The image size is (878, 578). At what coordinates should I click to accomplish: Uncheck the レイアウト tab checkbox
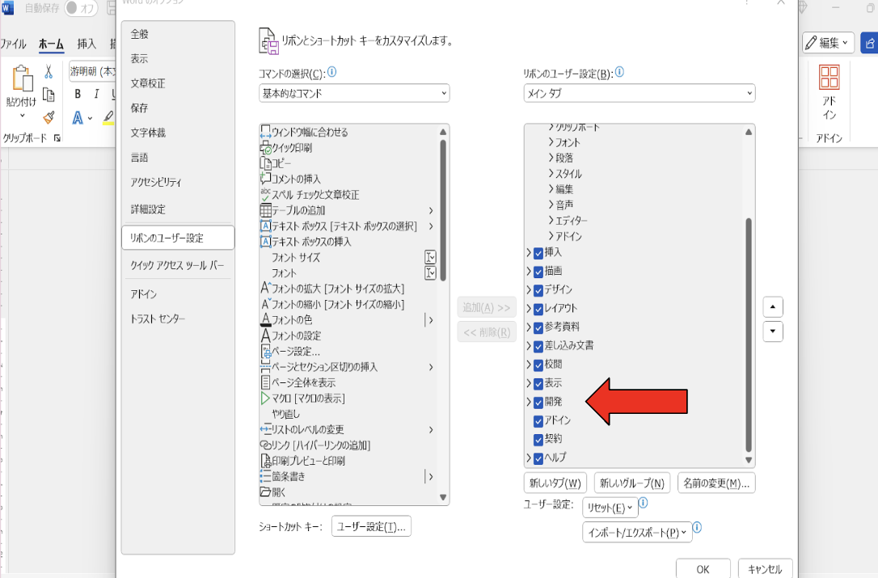click(x=538, y=309)
